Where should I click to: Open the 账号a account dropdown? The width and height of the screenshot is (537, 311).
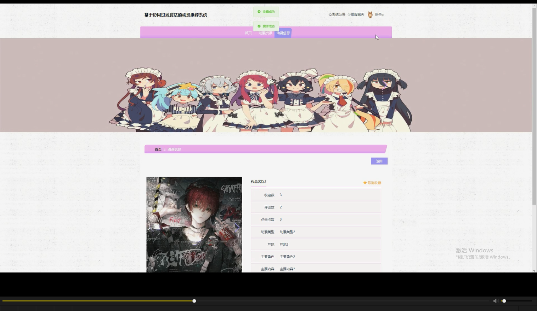click(379, 14)
